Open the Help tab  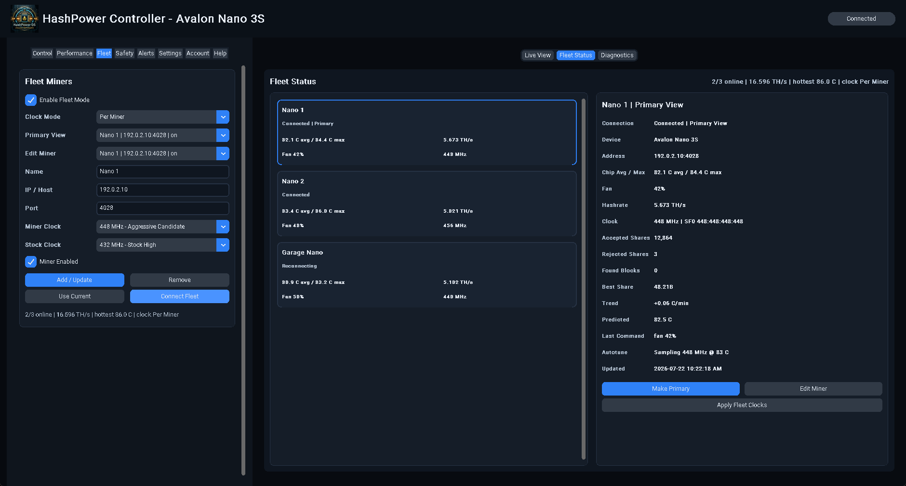click(x=220, y=53)
